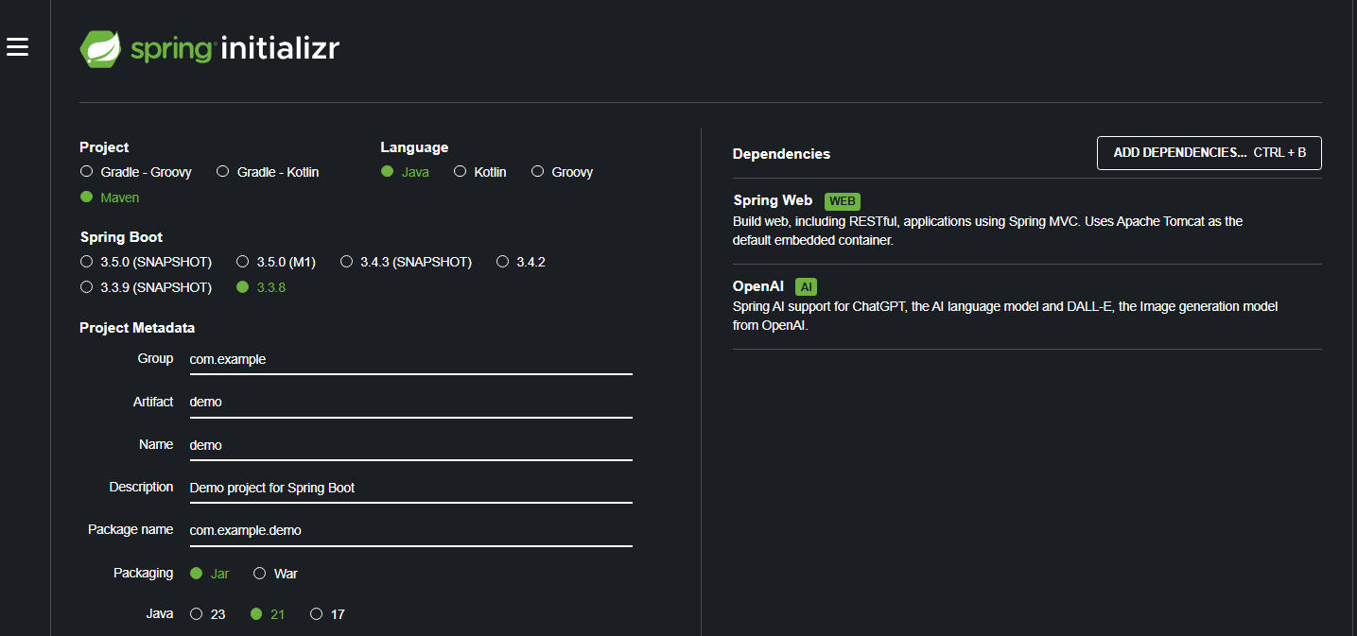Select Spring Boot version 3.4.2

(503, 262)
